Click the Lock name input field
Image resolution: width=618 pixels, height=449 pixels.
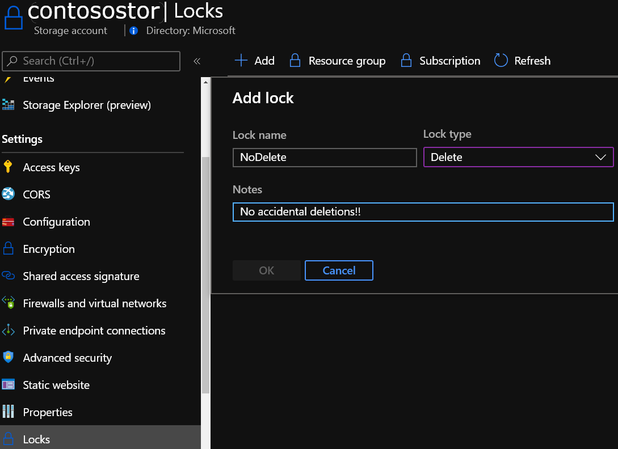[x=325, y=157]
